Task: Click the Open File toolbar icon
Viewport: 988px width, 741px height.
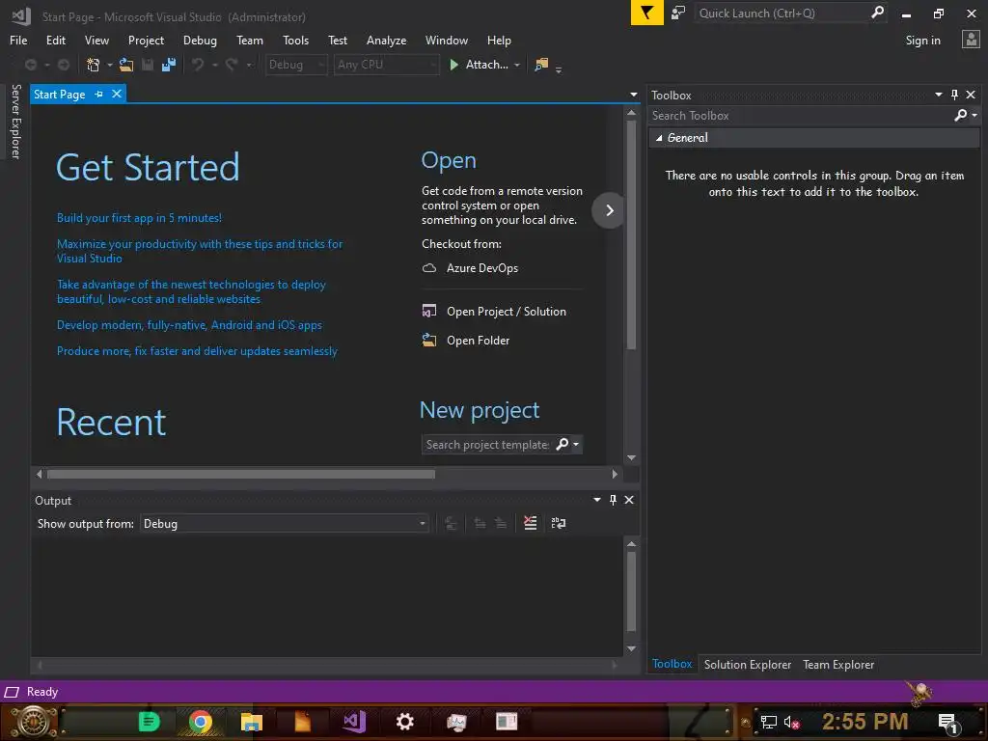Action: [x=126, y=65]
